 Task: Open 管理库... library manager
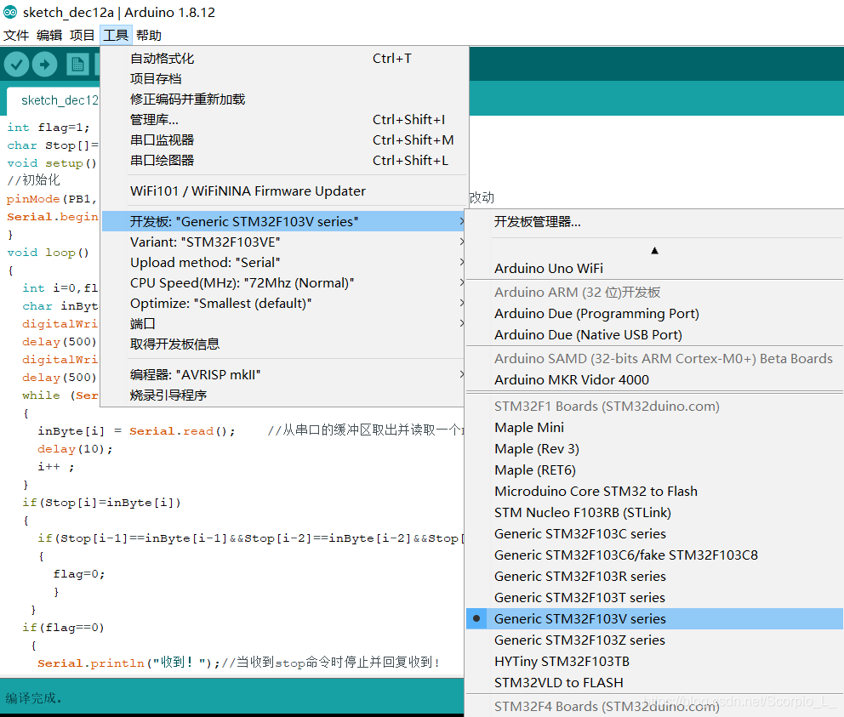tap(283, 119)
